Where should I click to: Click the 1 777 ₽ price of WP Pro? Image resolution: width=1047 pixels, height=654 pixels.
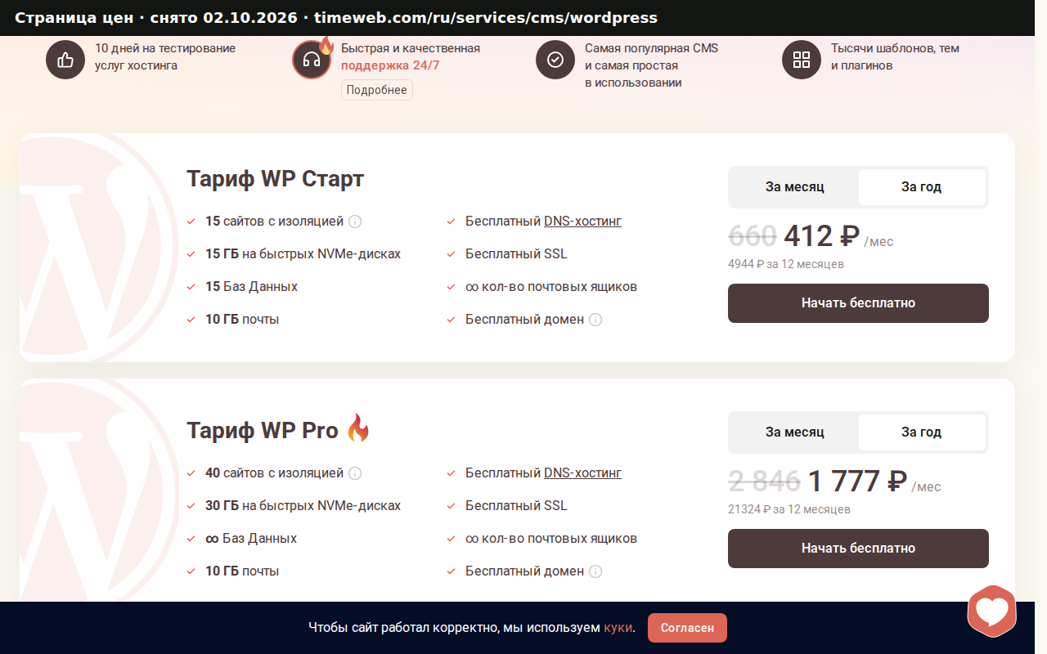pos(857,482)
